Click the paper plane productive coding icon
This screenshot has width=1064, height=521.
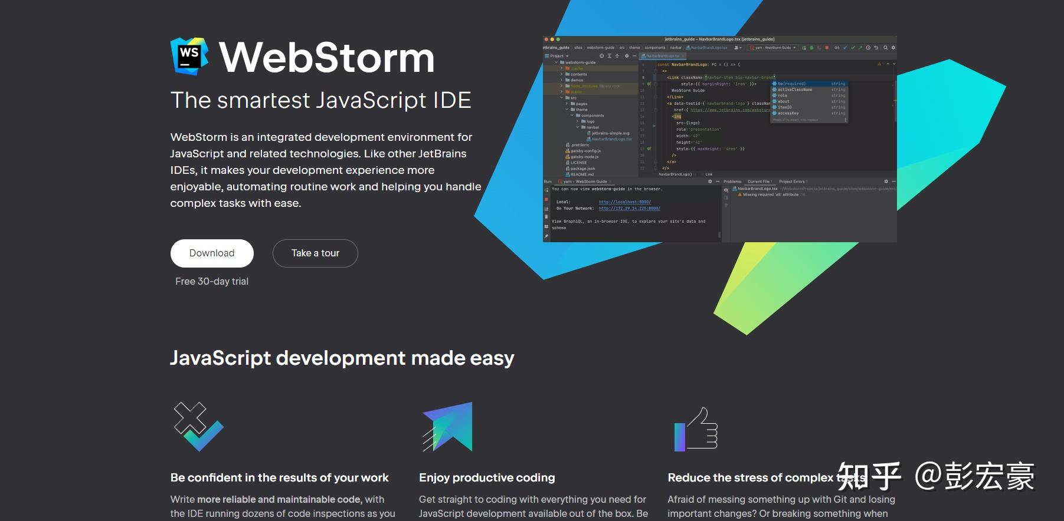point(447,427)
